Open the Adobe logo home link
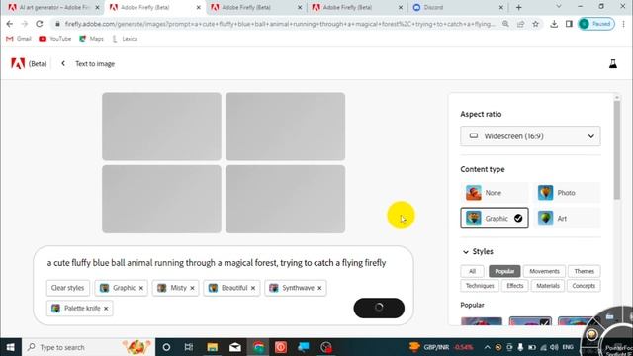 point(18,63)
